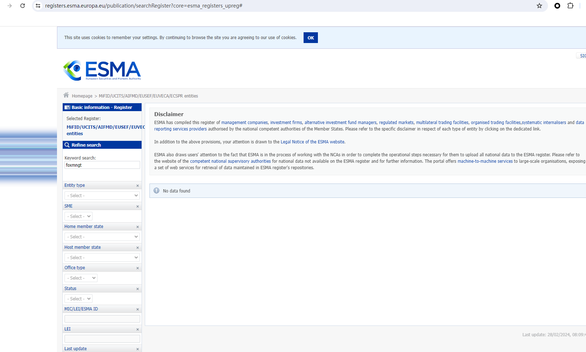
Task: Click the Keyword search input field
Action: tap(102, 165)
